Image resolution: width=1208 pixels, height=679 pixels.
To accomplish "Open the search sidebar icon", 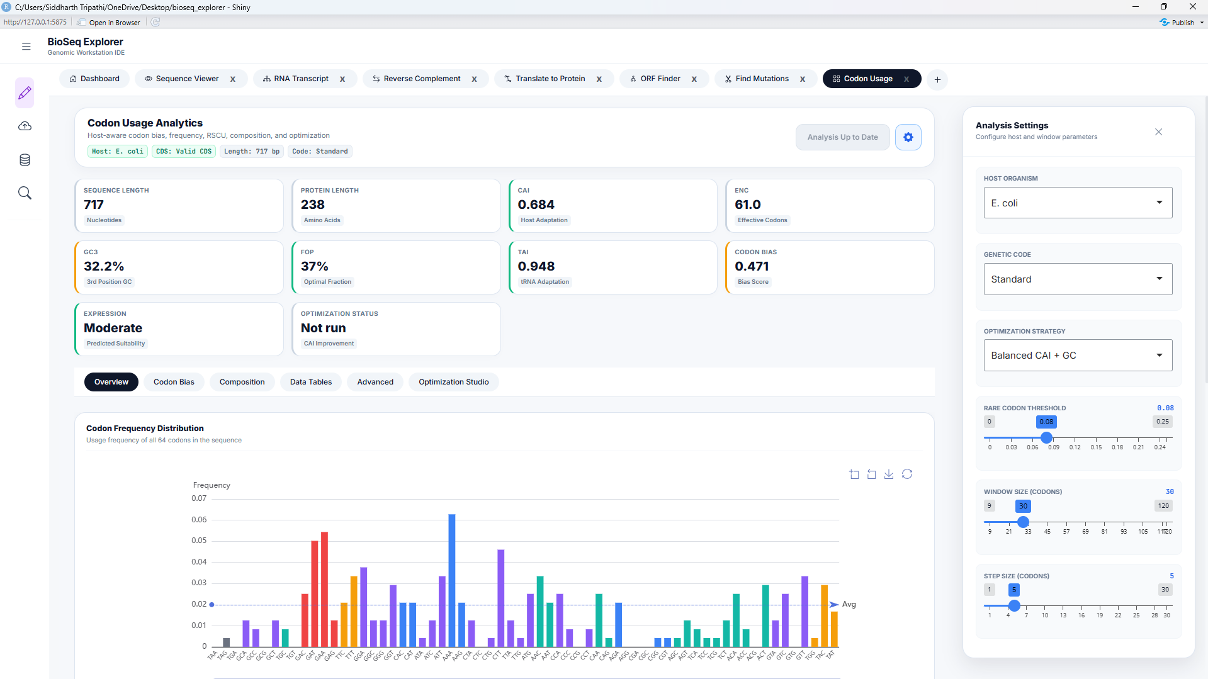I will tap(25, 193).
